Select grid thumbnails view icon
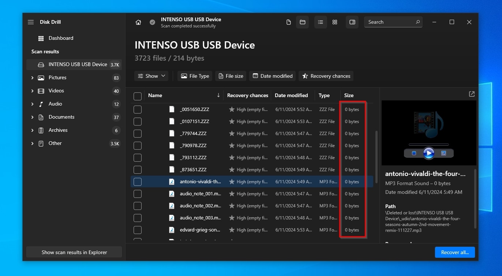Screen dimensions: 502x276 335,22
